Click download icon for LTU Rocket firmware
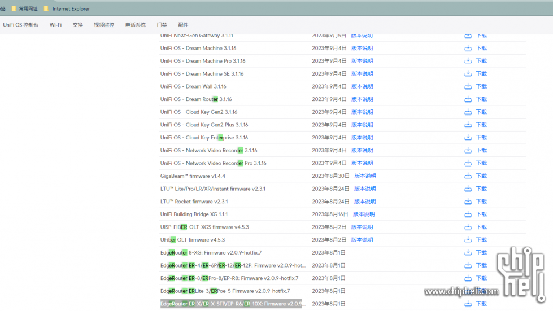This screenshot has height=311, width=553. pos(468,202)
